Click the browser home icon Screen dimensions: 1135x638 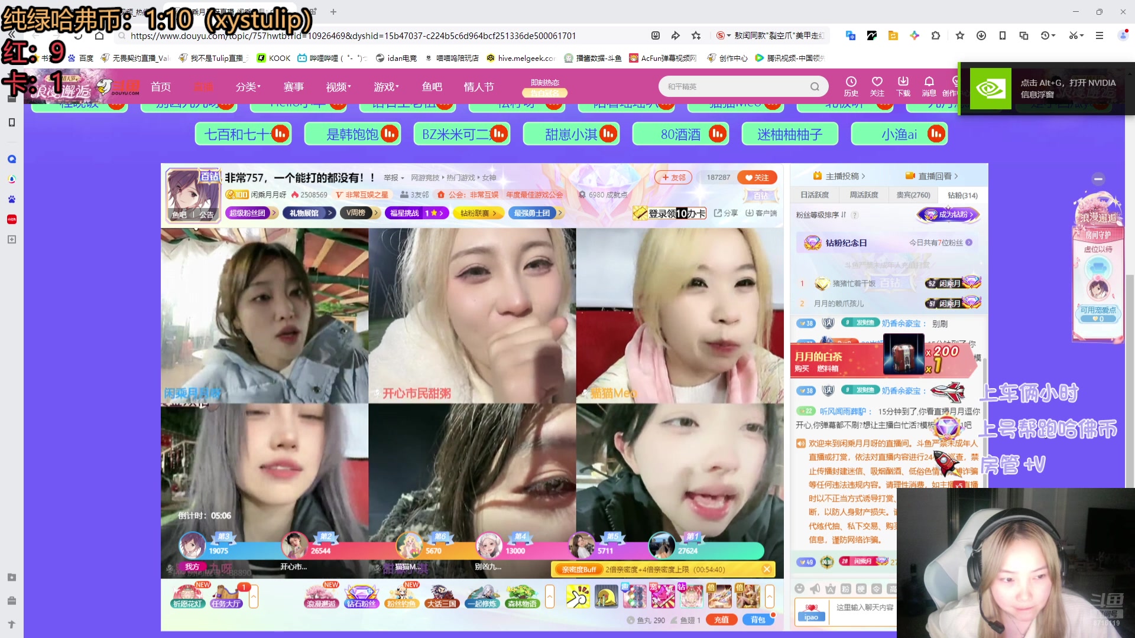pos(99,35)
